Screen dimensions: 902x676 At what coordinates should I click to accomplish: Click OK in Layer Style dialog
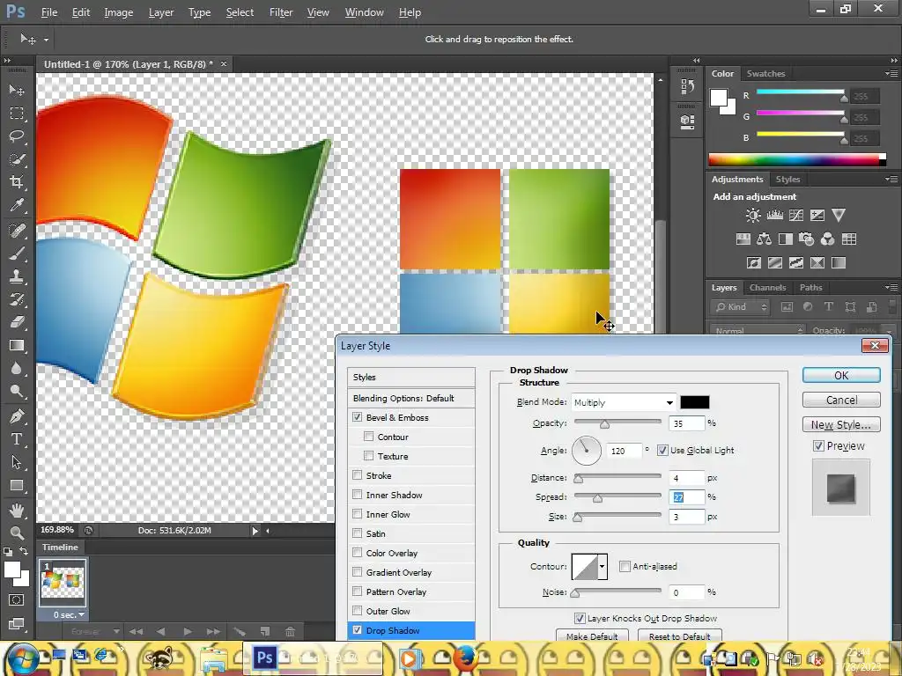tap(841, 375)
